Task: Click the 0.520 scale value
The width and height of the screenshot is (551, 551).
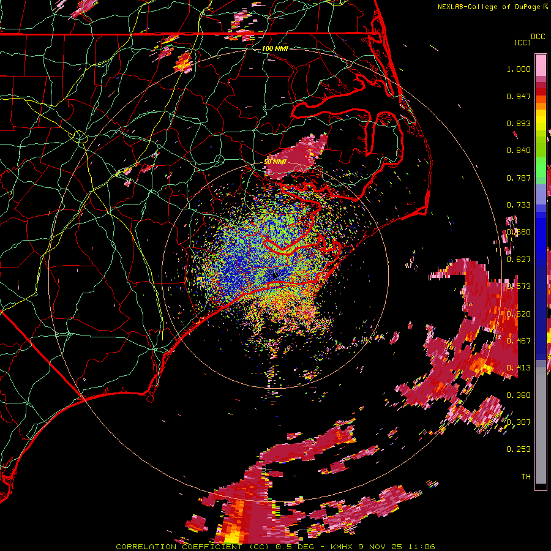Action: tap(519, 314)
